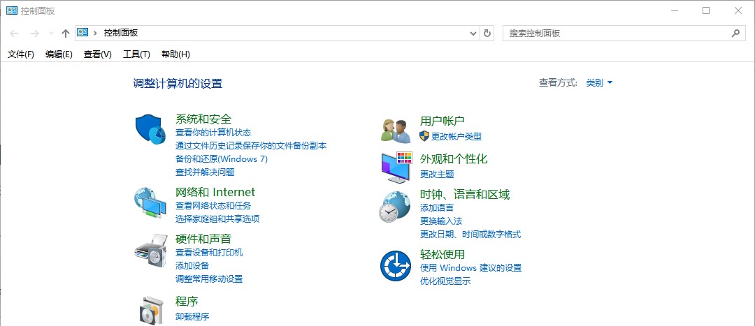
Task: Click 卸载程序 link
Action: [192, 316]
